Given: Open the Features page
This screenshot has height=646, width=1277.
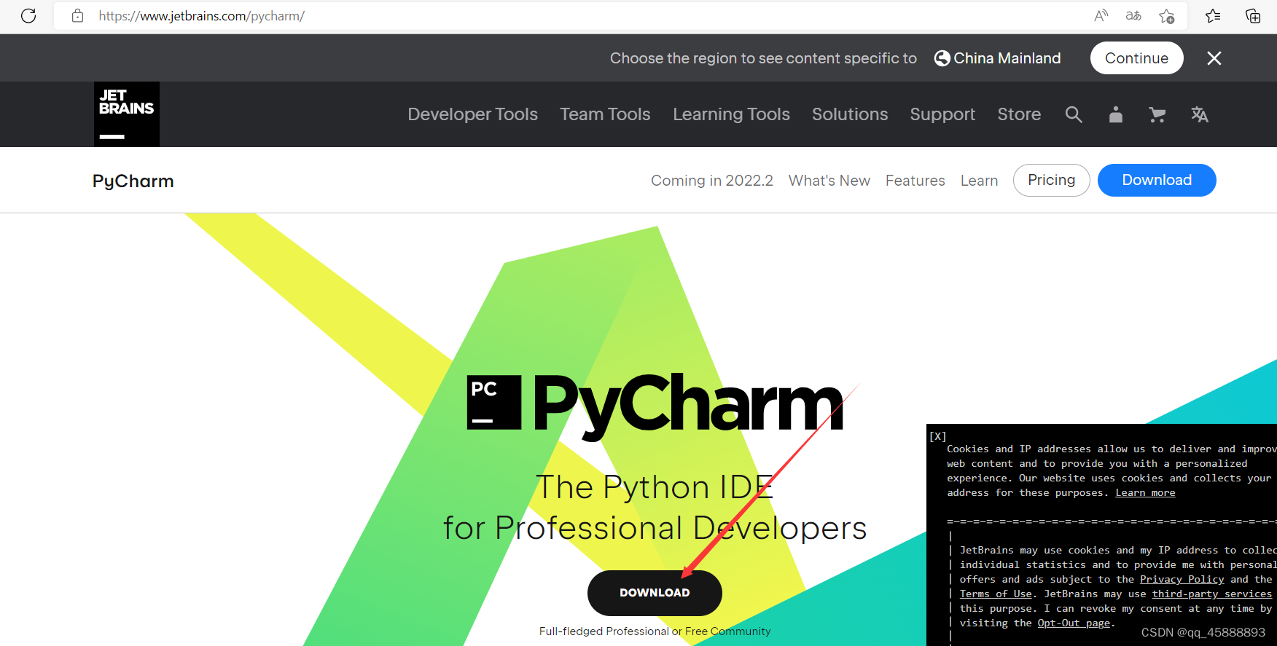Looking at the screenshot, I should tap(915, 181).
